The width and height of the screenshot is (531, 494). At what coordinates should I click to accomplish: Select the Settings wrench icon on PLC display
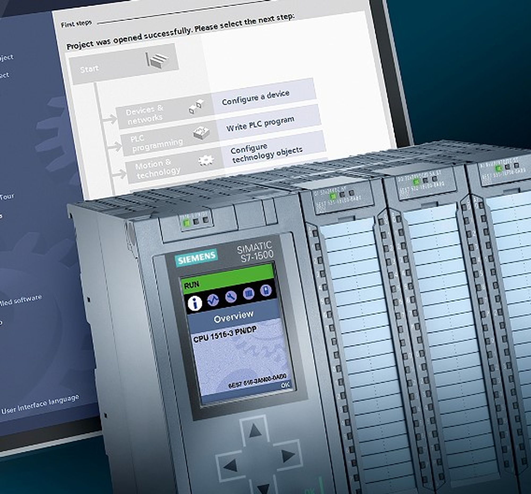231,297
